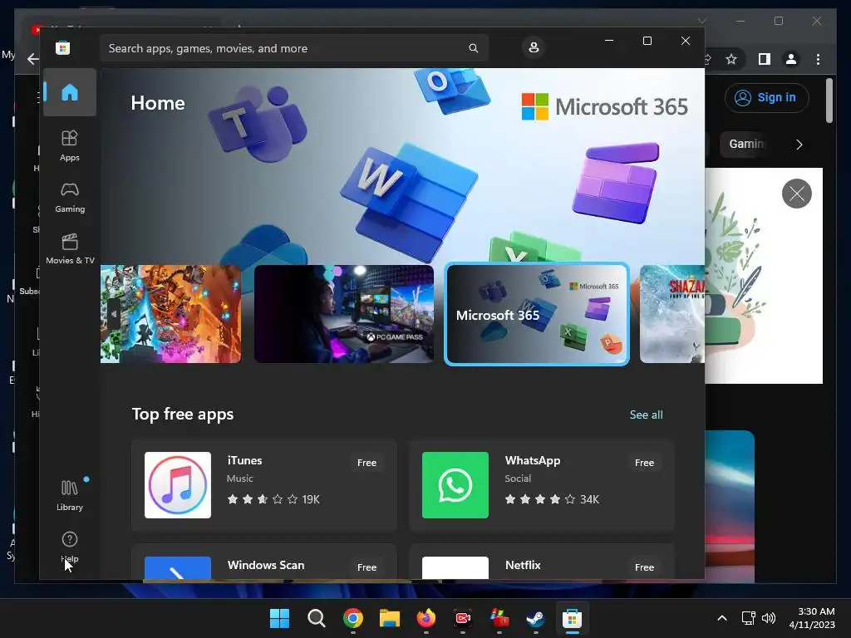Open the Store account profile button
Viewport: 851px width, 638px height.
click(x=534, y=47)
